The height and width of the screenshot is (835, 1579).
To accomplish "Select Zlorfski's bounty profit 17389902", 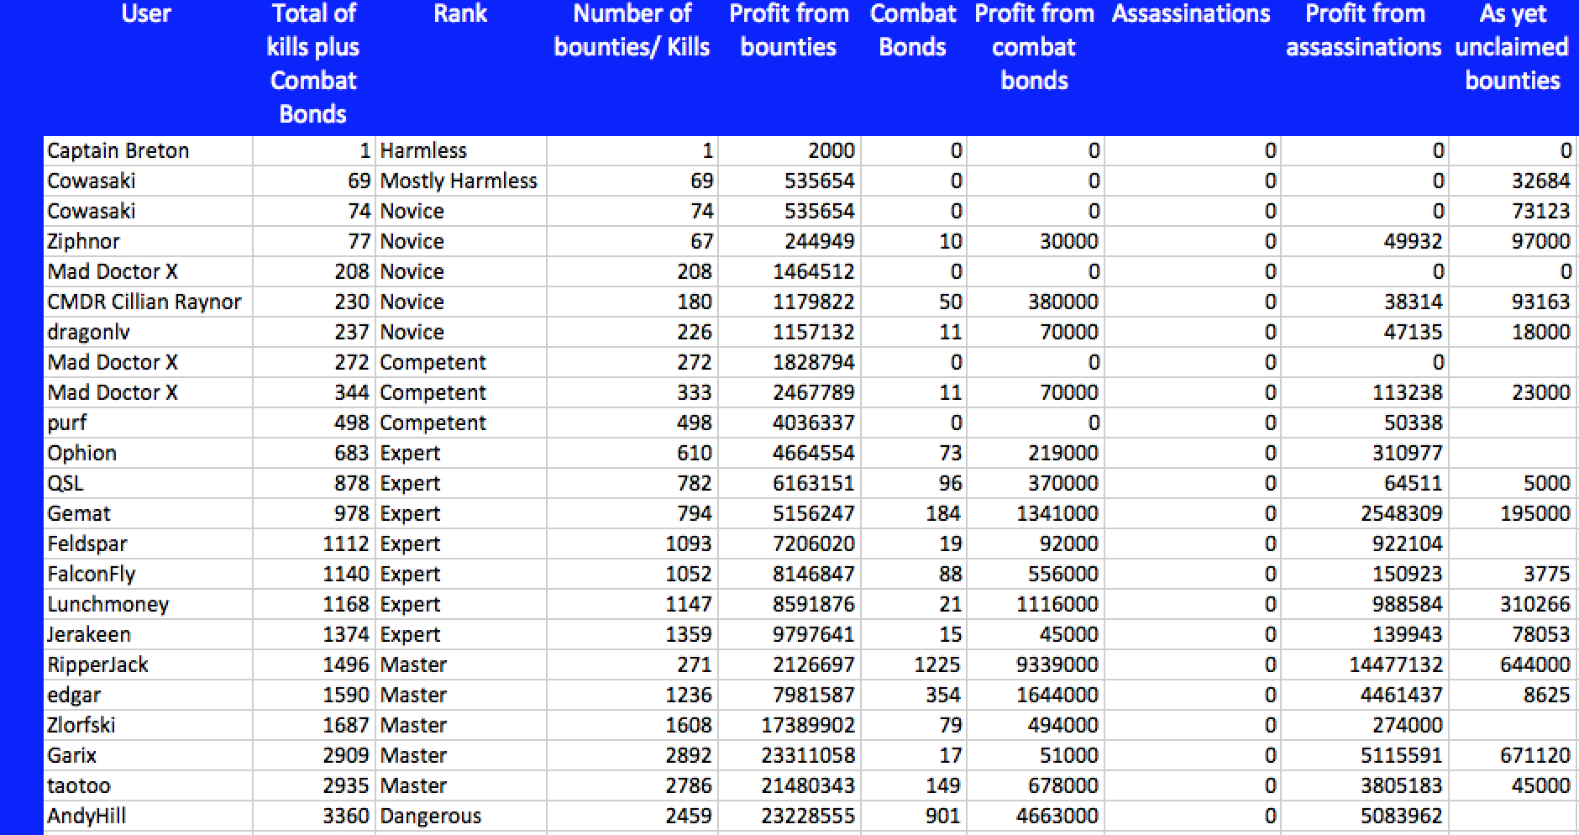I will pyautogui.click(x=789, y=725).
